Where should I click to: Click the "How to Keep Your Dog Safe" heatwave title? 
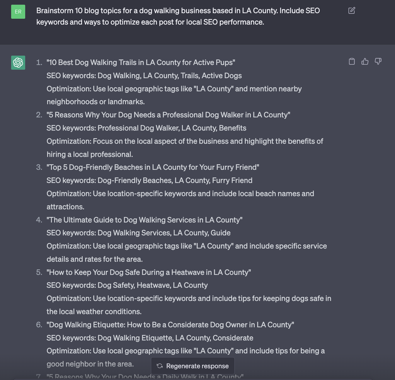[x=149, y=272]
